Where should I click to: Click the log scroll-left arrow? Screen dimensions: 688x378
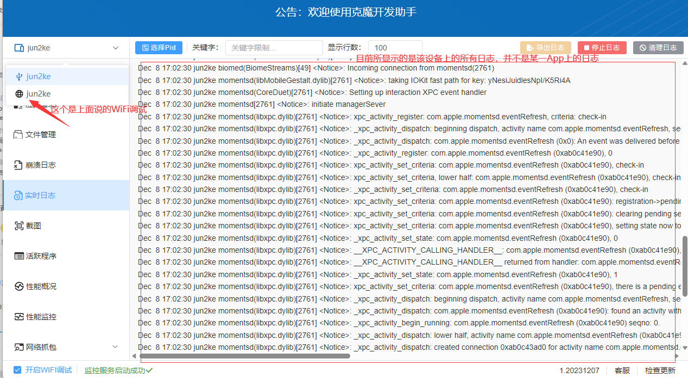[134, 356]
